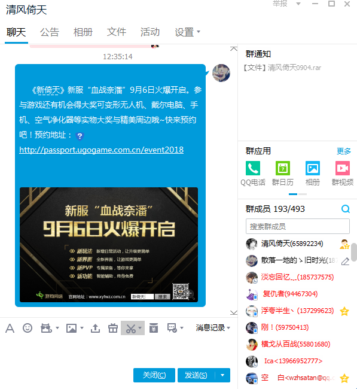Screen dimensions: 357x389
Task: Click the message bubble check icon
Action: [x=172, y=328]
